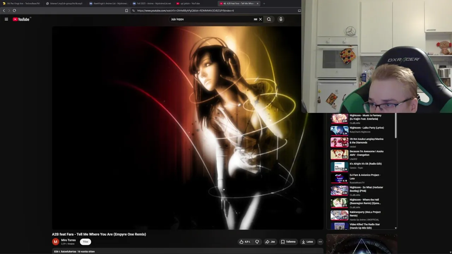Open the Miro Torres channel avatar
The image size is (452, 254).
[55, 242]
